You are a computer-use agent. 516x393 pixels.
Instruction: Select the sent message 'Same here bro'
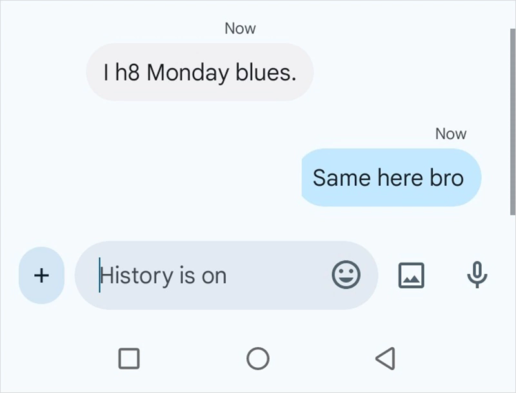(391, 177)
